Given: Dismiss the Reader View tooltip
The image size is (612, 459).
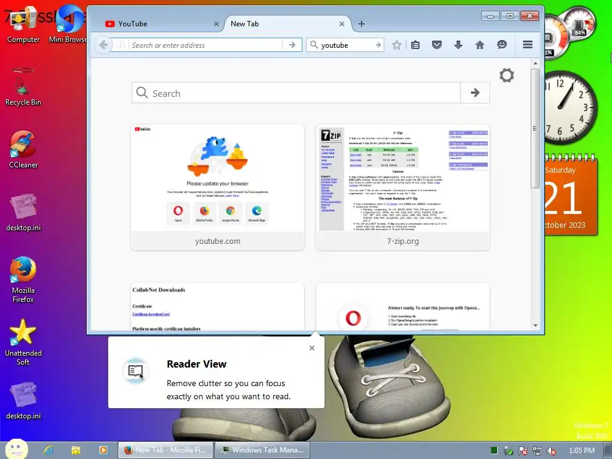Looking at the screenshot, I should click(312, 348).
